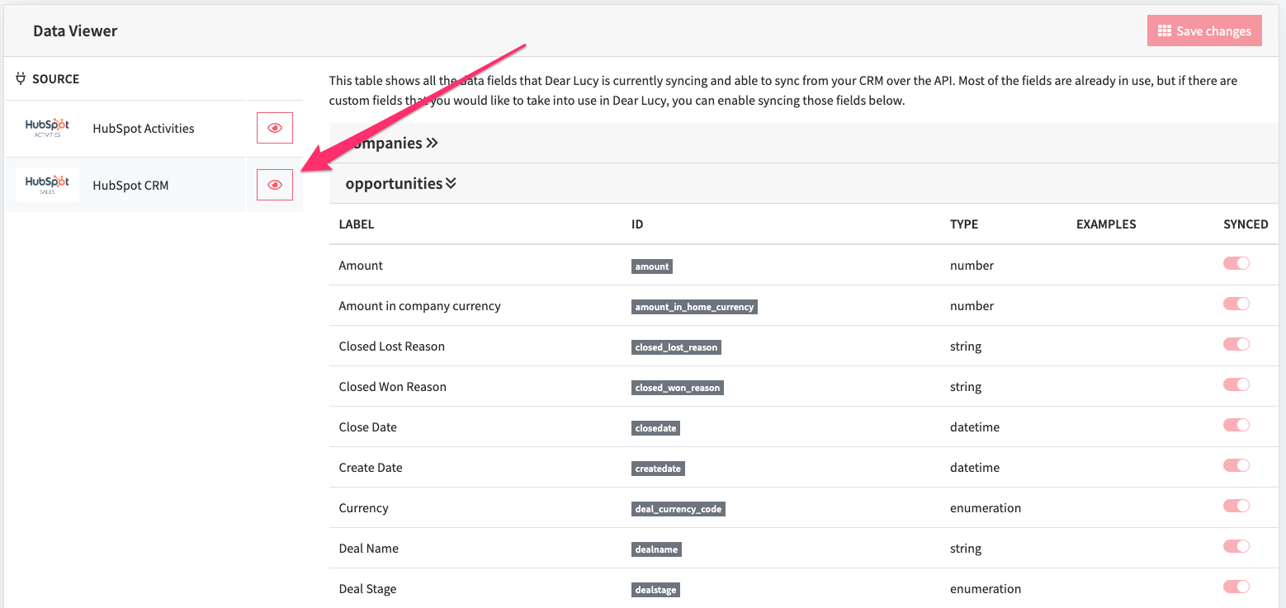1286x608 pixels.
Task: Turn off sync for Create Date
Action: pyautogui.click(x=1236, y=465)
